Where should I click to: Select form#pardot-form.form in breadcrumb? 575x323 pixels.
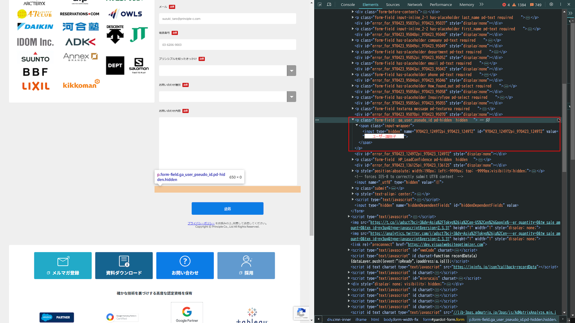(444, 320)
